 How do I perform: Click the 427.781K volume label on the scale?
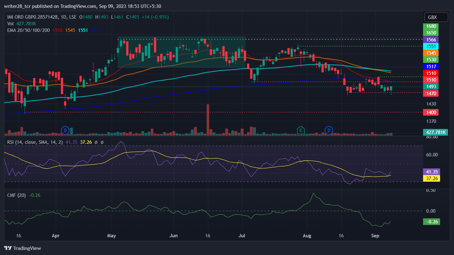pyautogui.click(x=435, y=132)
